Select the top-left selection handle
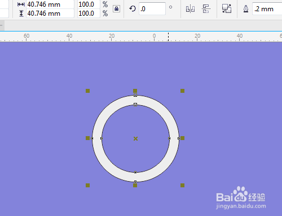This screenshot has width=282, height=216. (x=87, y=91)
